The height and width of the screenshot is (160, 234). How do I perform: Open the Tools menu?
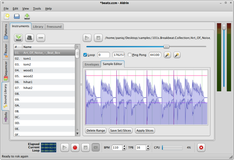point(37,8)
